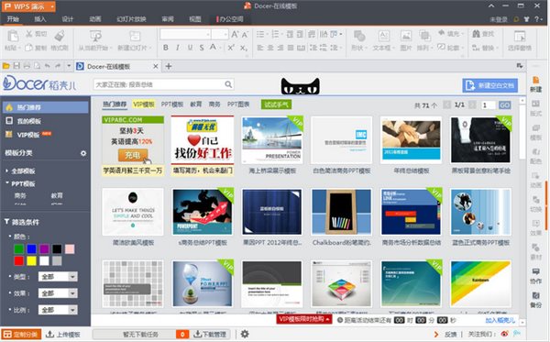Screen dimensions: 550x342
Task: Click the Weibo icon next to 关注我们
Action: pos(505,334)
